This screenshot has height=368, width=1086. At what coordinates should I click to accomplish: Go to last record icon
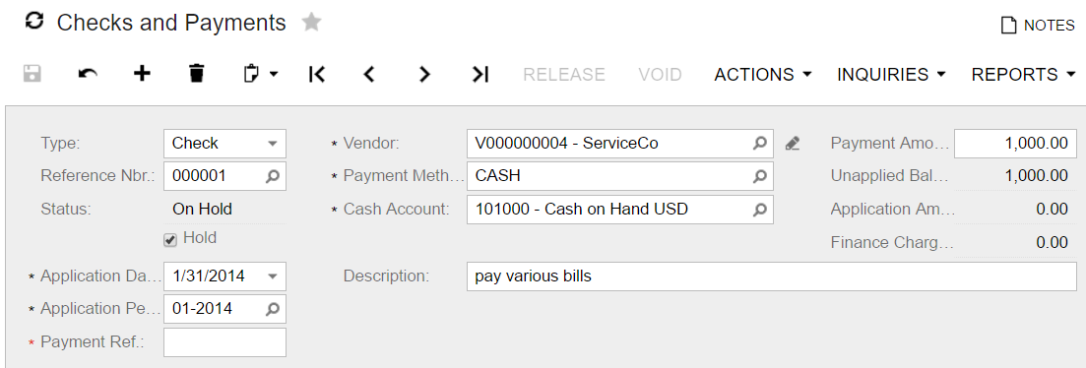coord(480,74)
